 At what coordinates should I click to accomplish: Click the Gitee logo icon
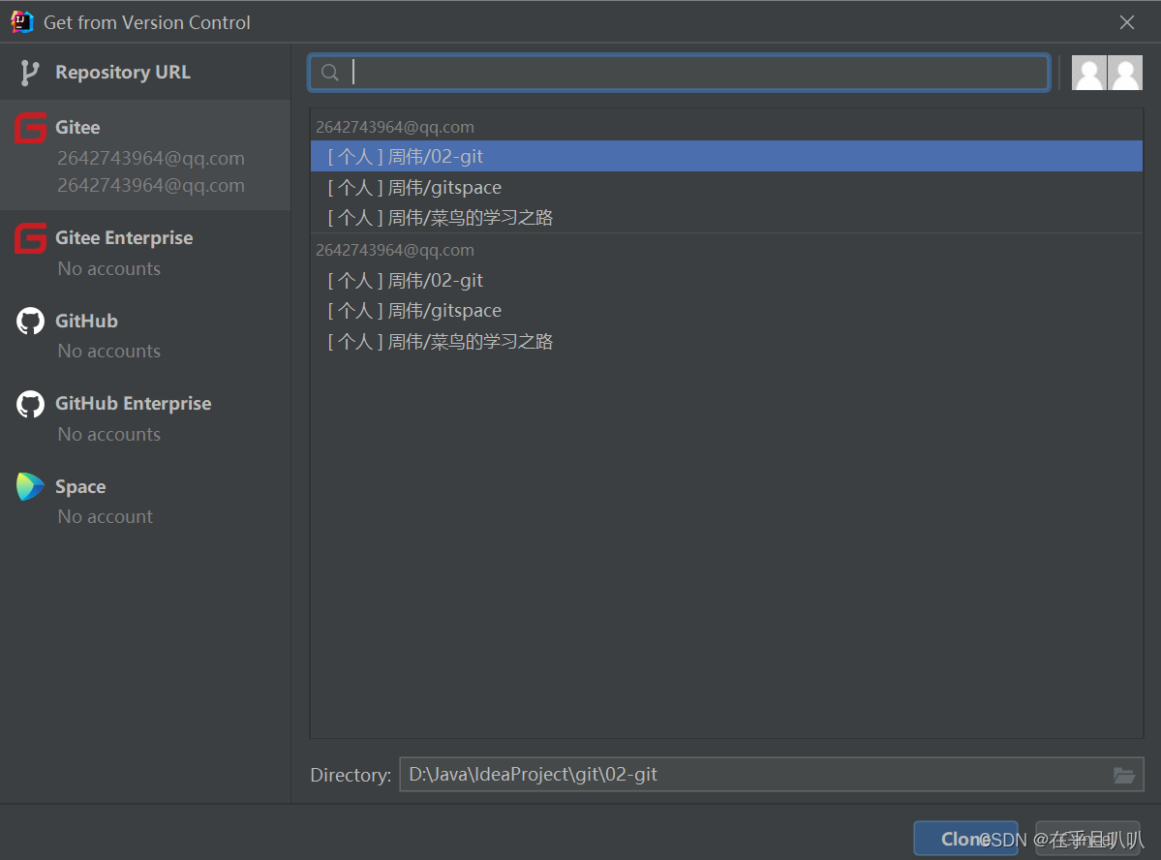(x=30, y=128)
